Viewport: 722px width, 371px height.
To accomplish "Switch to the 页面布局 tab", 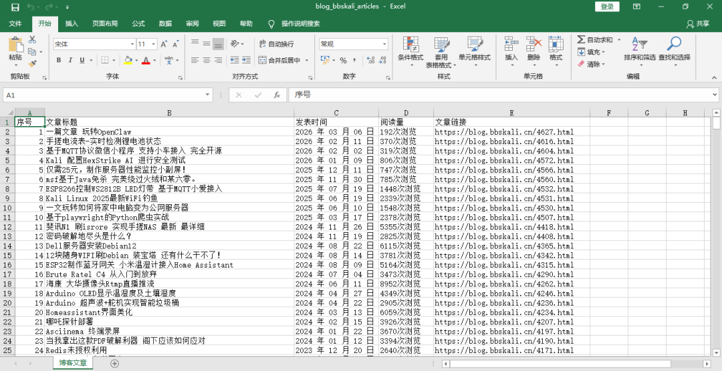I will point(105,23).
